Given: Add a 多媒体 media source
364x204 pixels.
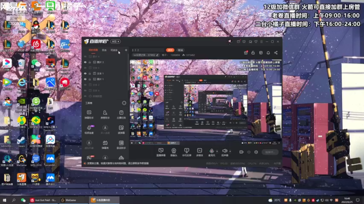Looking at the screenshot, I should (x=199, y=152).
